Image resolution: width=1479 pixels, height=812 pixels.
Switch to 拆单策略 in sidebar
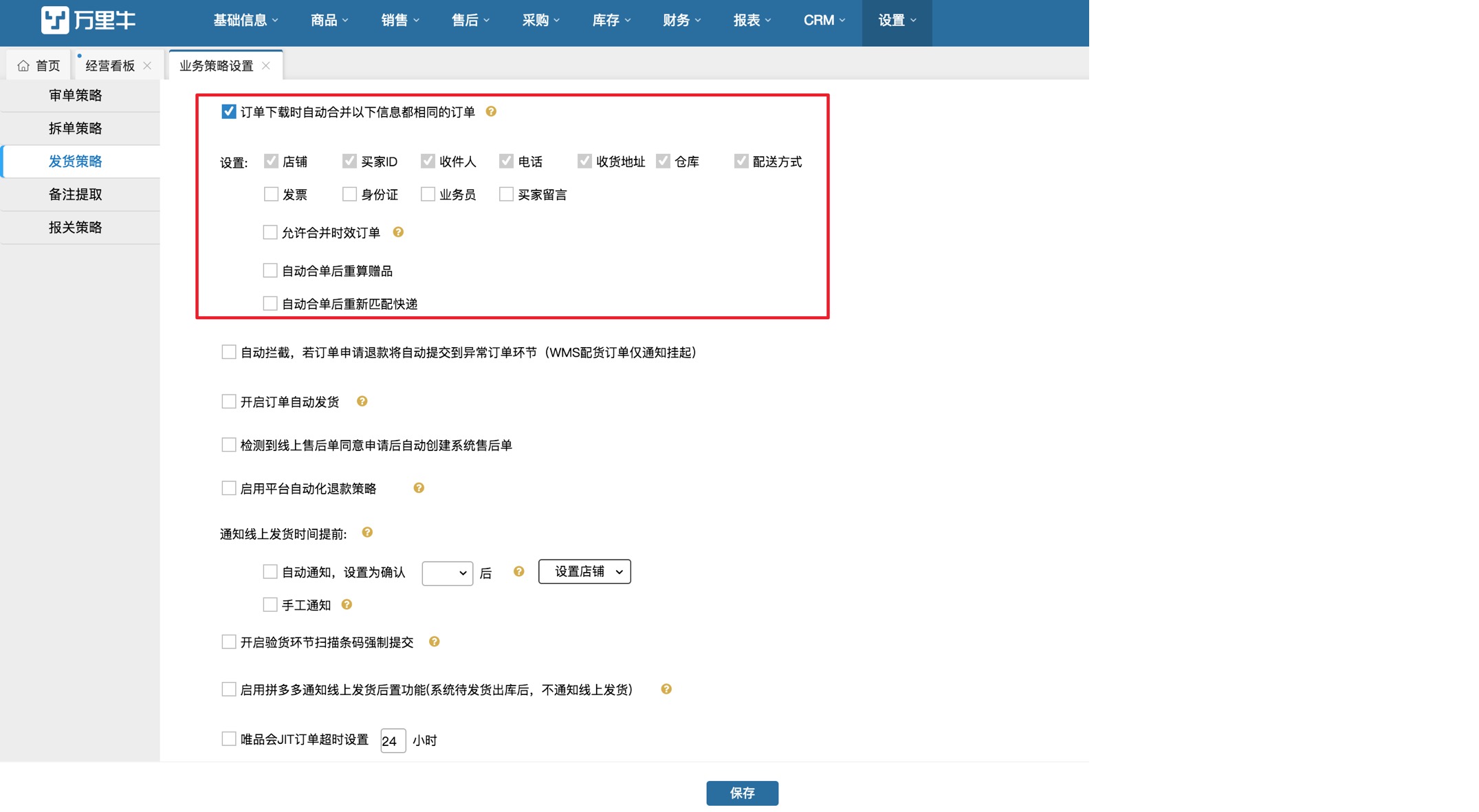tap(76, 129)
